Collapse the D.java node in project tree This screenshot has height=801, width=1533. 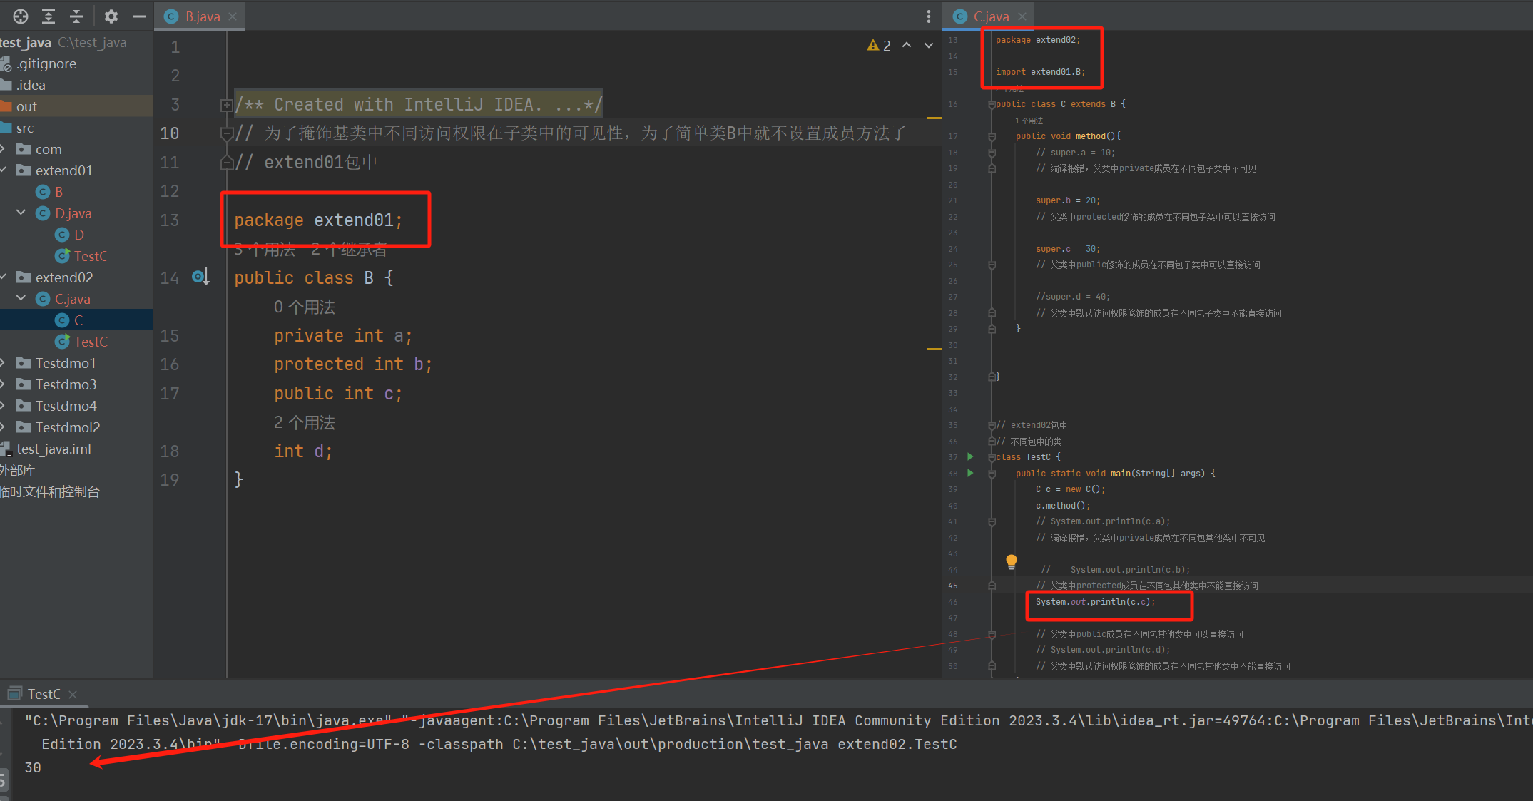click(x=21, y=213)
